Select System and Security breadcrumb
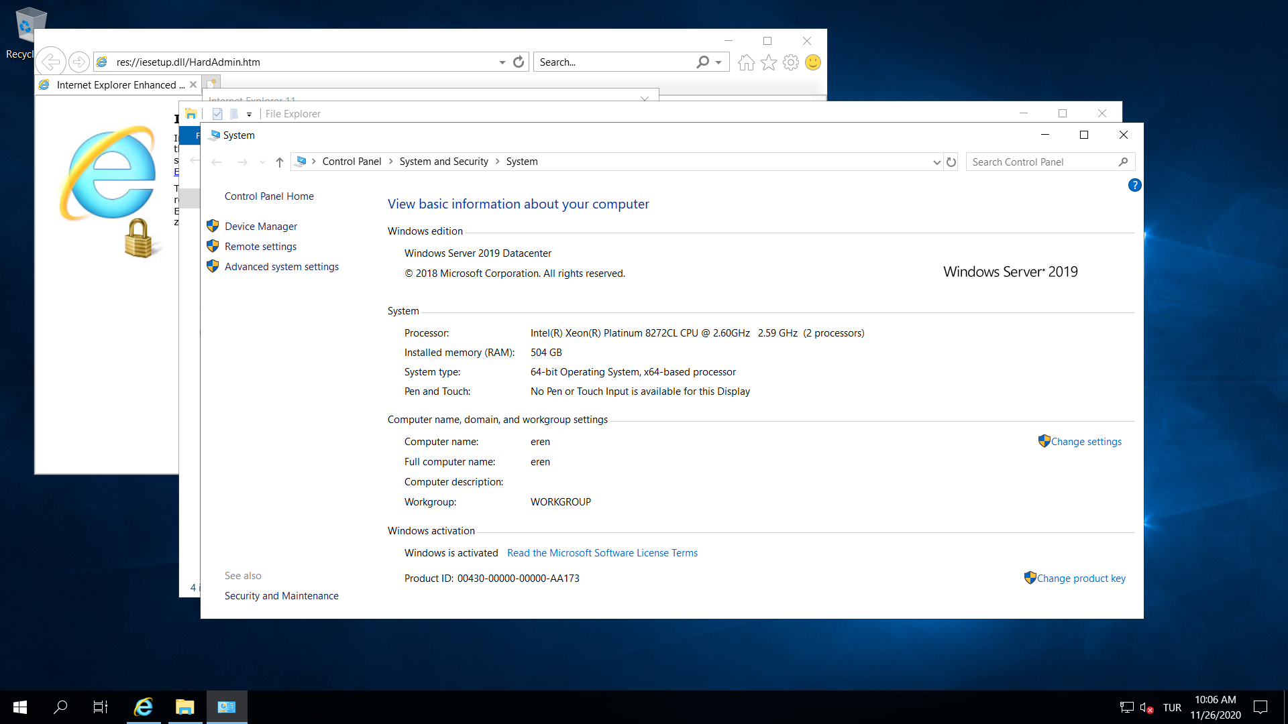The width and height of the screenshot is (1288, 724). click(x=444, y=162)
